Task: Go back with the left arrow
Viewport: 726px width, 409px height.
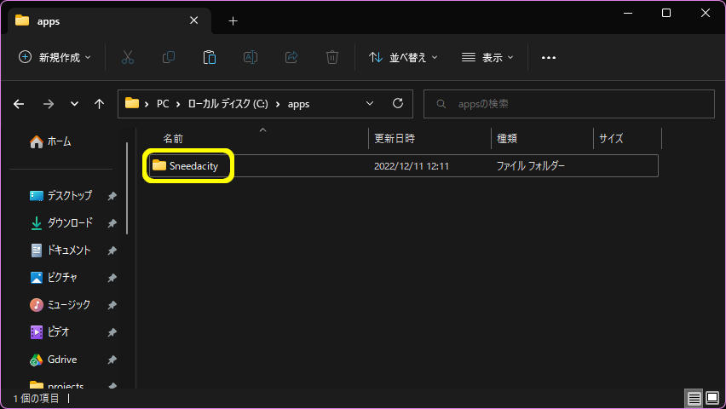Action: 19,104
